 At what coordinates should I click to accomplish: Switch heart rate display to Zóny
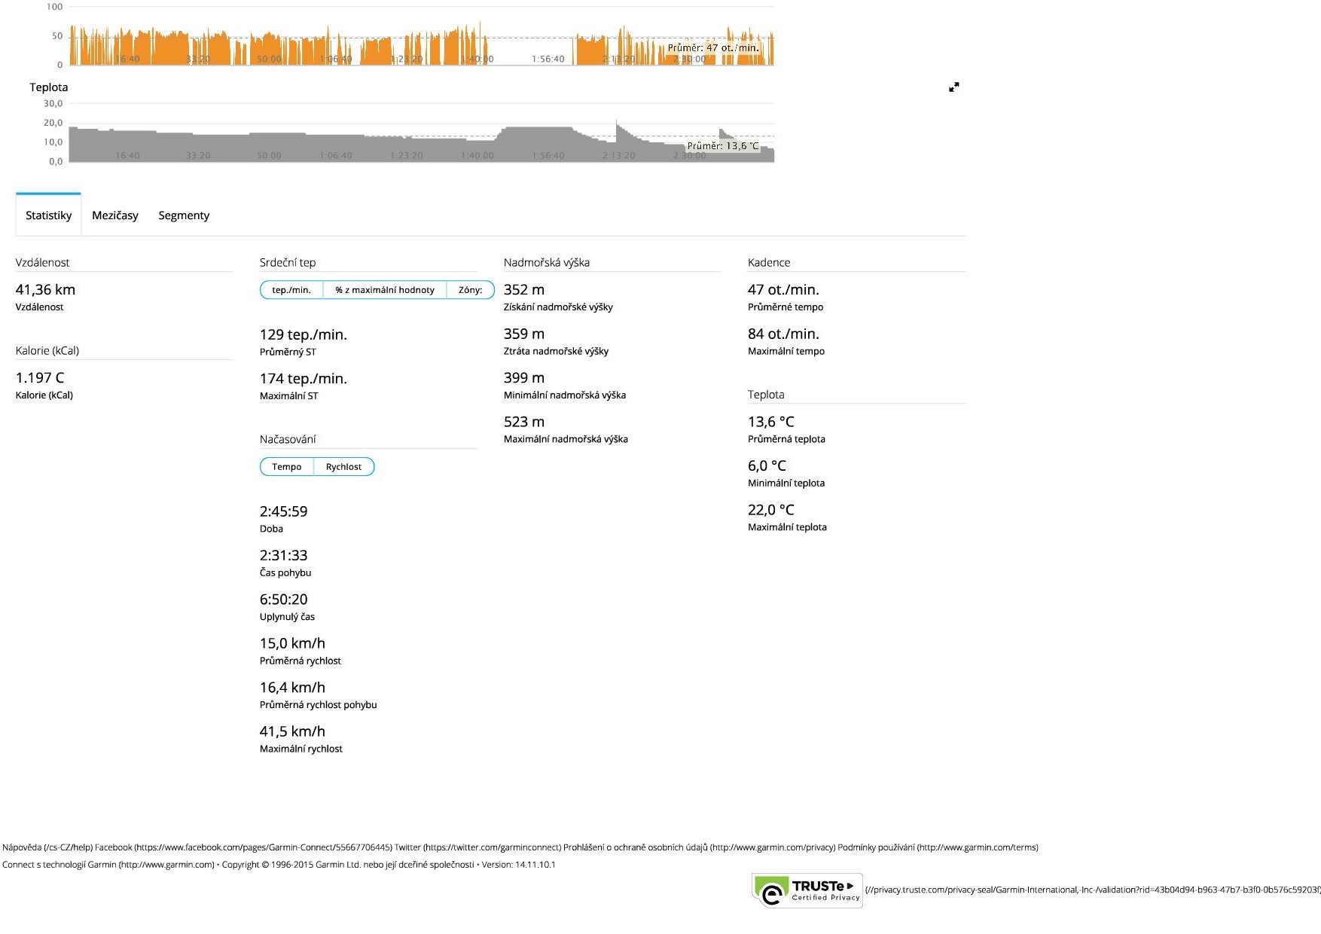pos(470,290)
